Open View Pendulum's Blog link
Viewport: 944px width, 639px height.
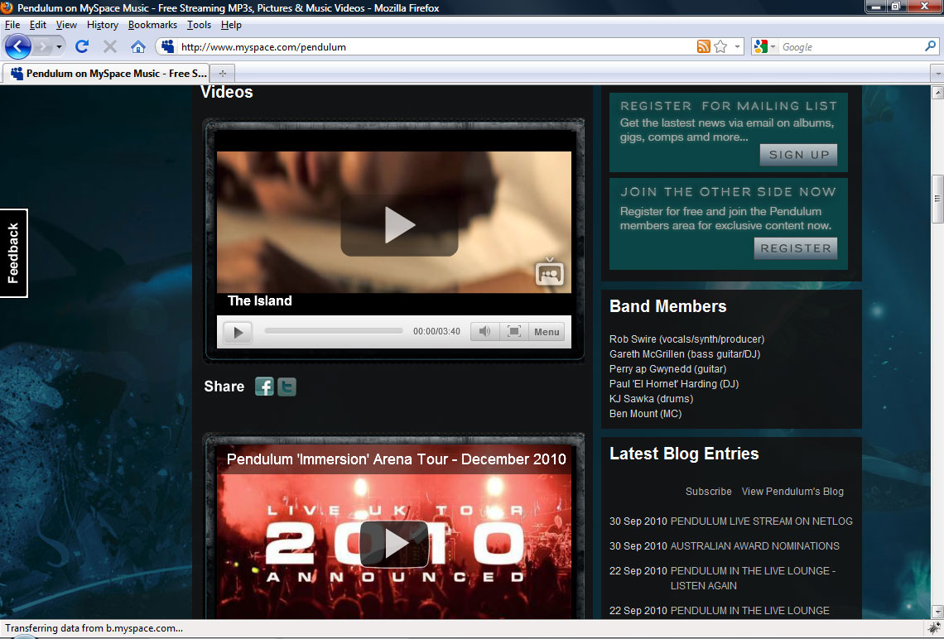coord(792,492)
